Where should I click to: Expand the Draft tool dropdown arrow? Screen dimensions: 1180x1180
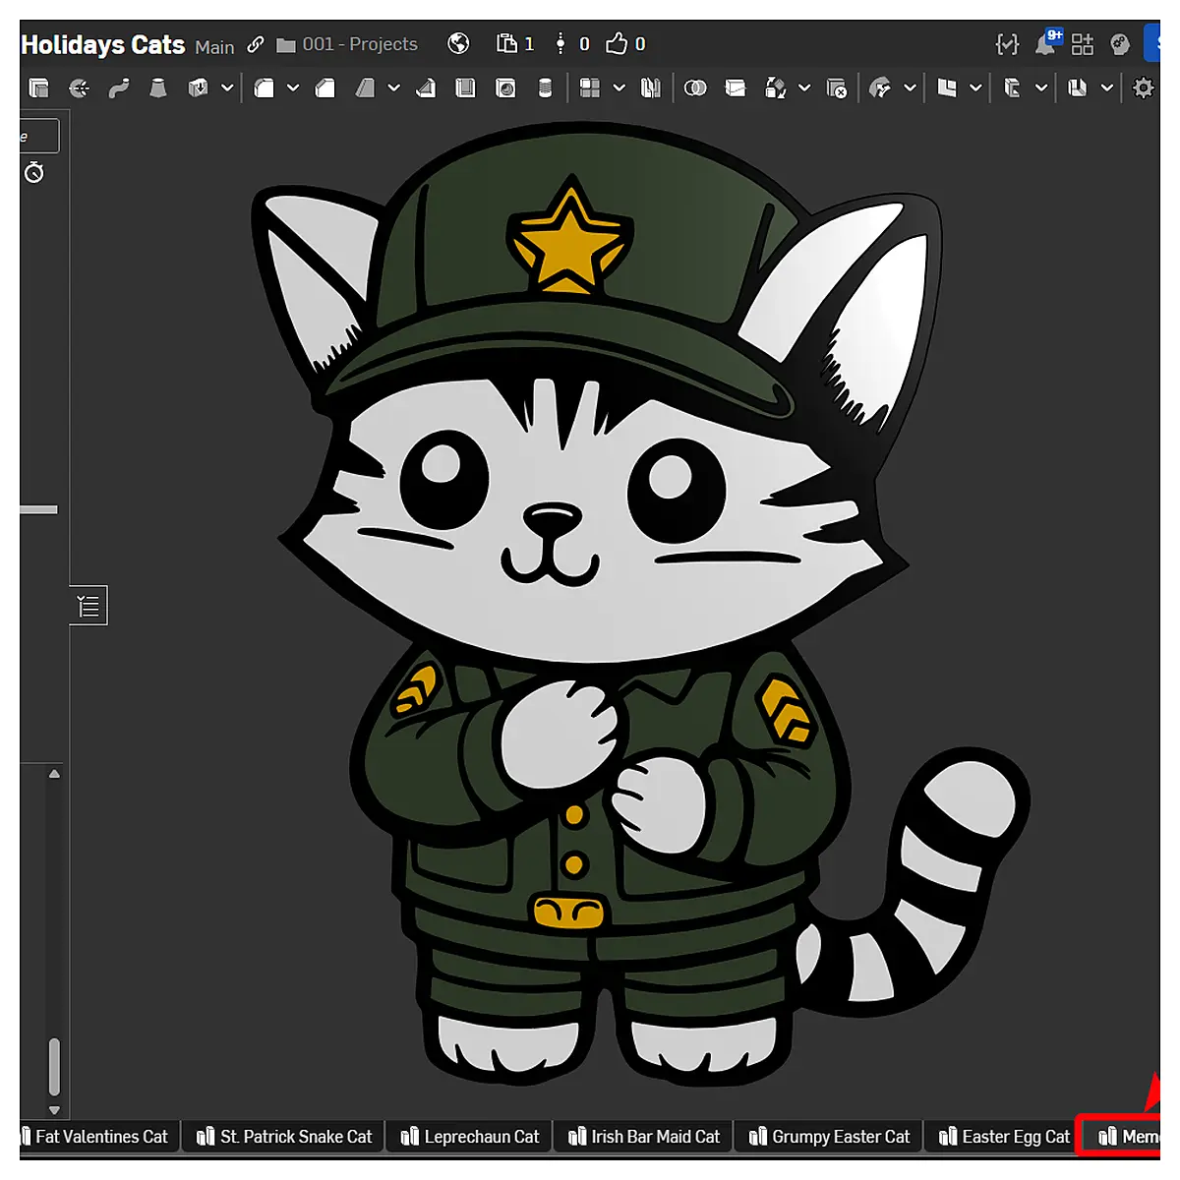click(394, 88)
